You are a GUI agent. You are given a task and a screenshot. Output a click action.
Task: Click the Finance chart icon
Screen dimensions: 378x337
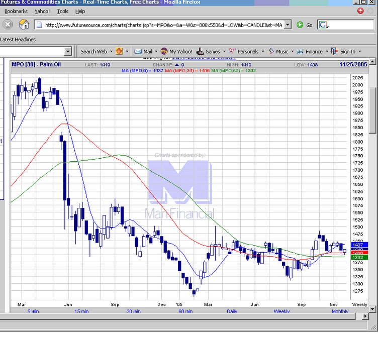tap(300, 51)
